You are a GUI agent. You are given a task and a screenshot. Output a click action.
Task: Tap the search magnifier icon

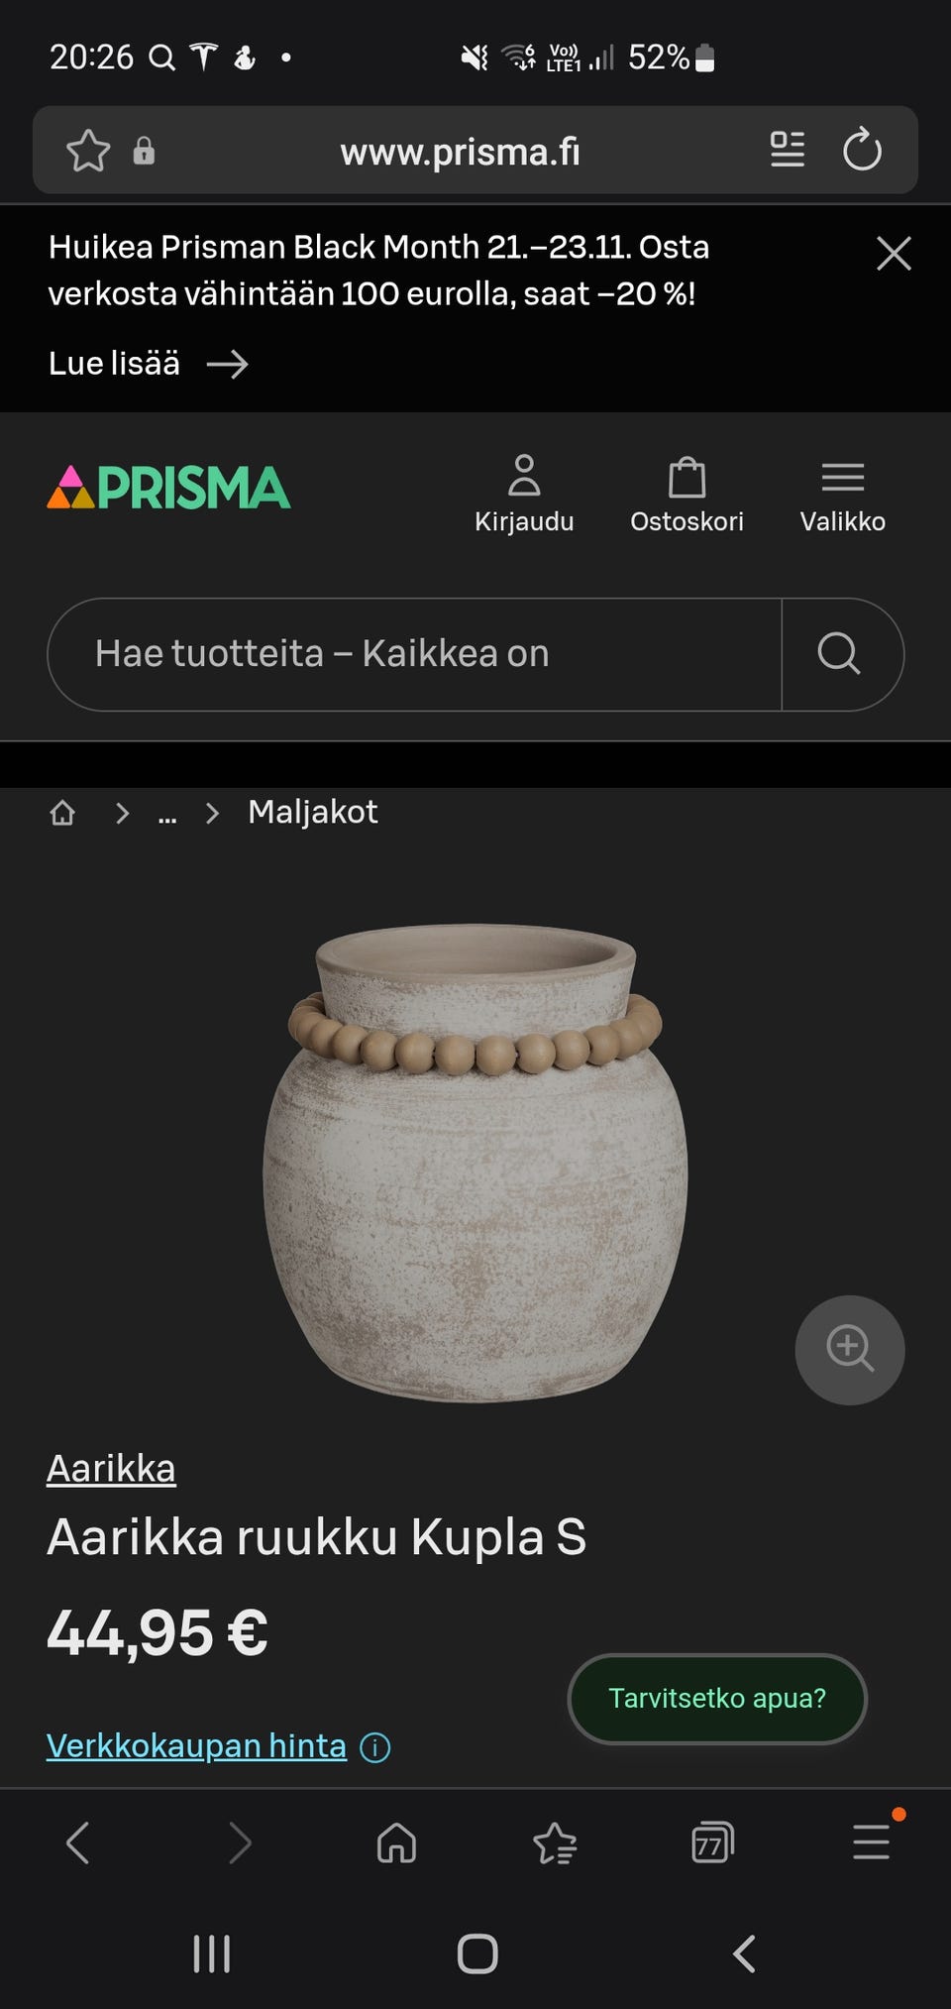pos(841,654)
